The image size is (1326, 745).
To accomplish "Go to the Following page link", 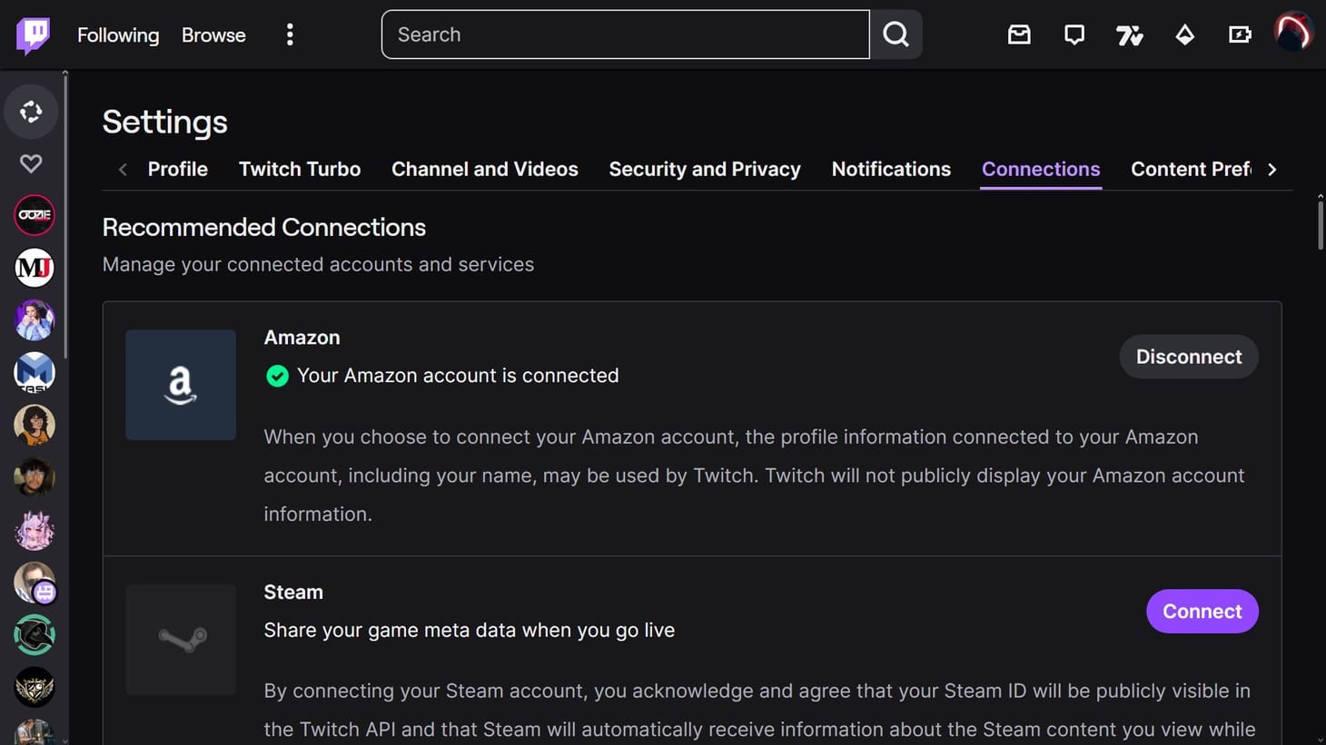I will pyautogui.click(x=118, y=35).
